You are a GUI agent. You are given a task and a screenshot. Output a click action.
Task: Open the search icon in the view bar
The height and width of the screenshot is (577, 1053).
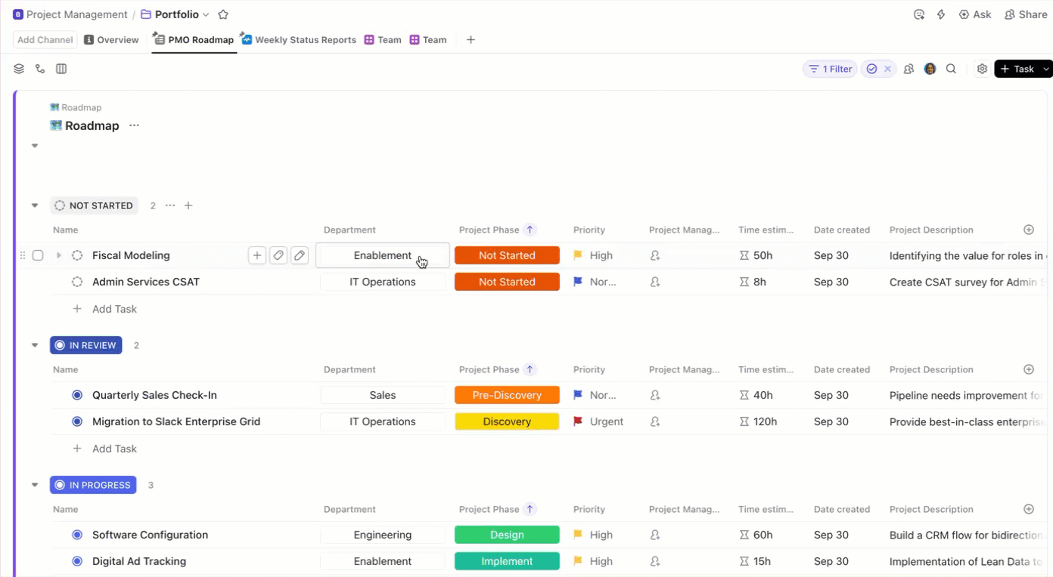tap(951, 69)
